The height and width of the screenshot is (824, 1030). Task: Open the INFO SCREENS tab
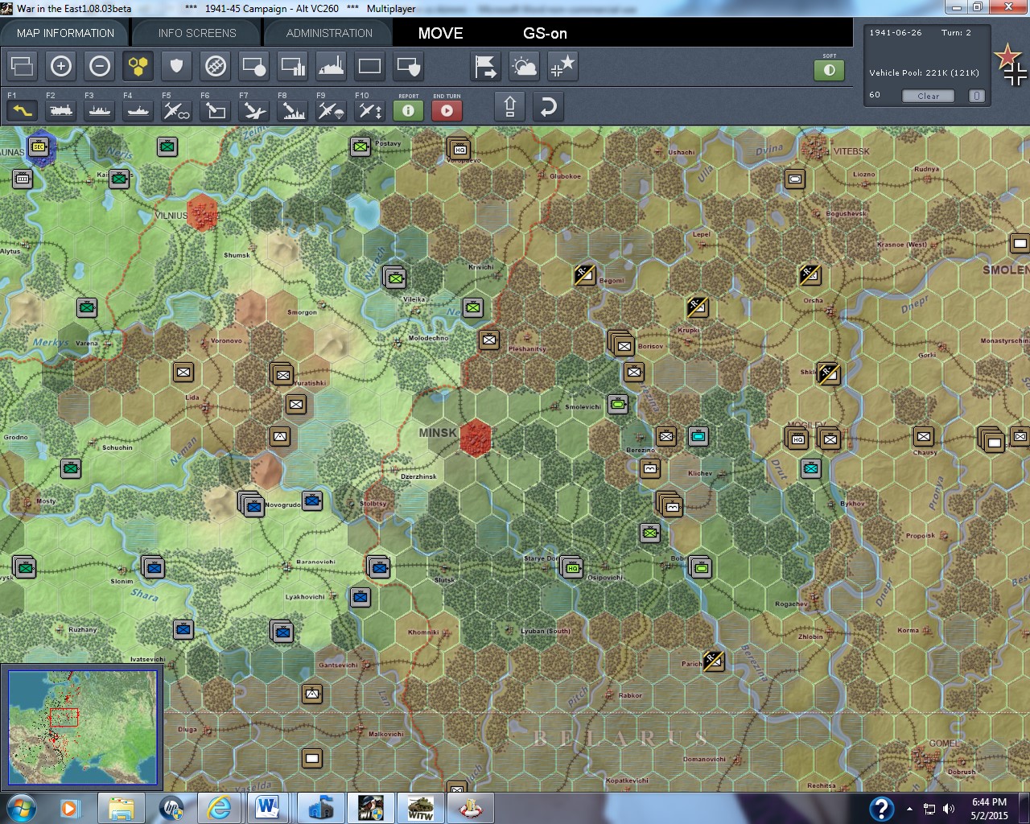197,33
